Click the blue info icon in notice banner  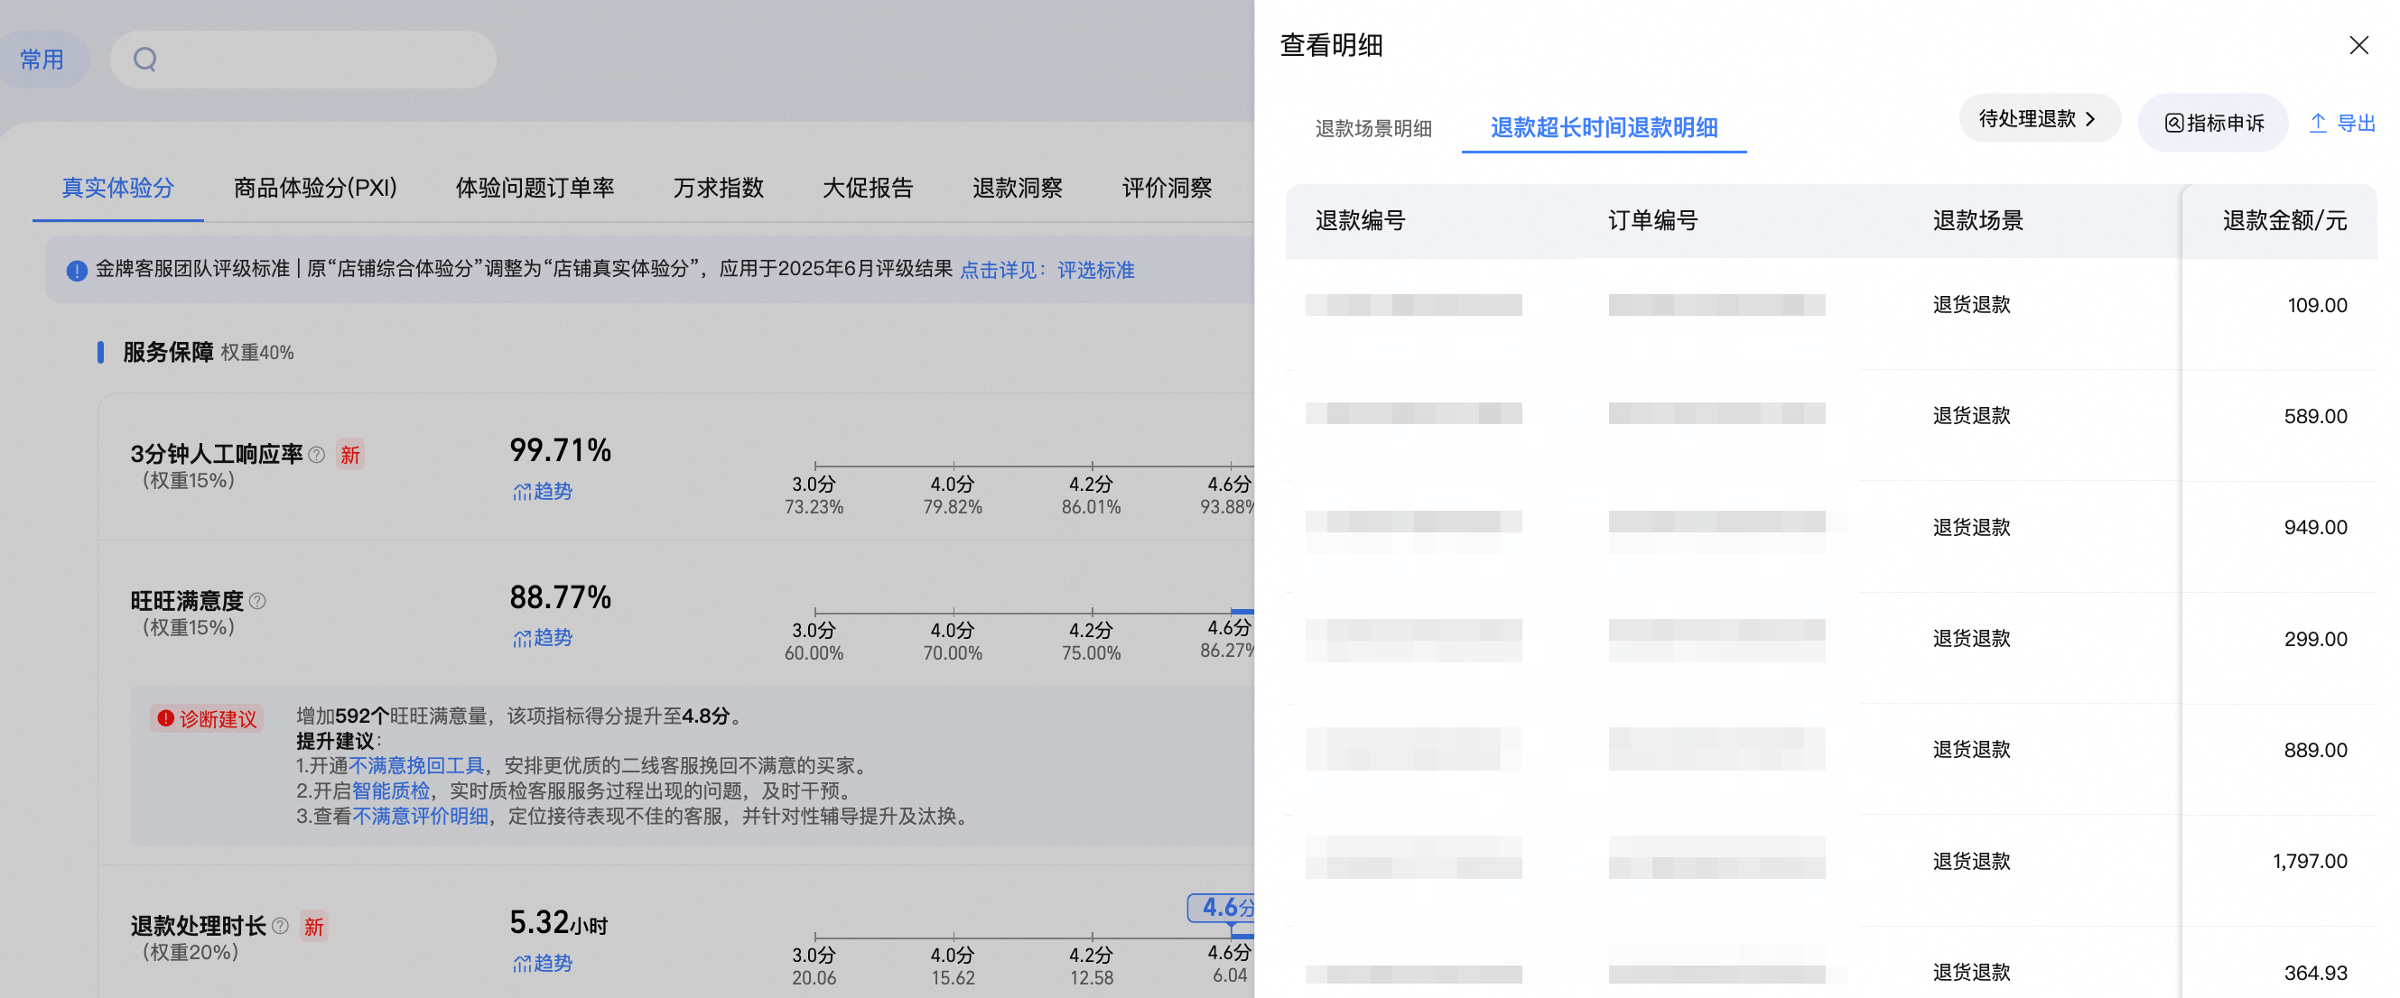pyautogui.click(x=77, y=270)
